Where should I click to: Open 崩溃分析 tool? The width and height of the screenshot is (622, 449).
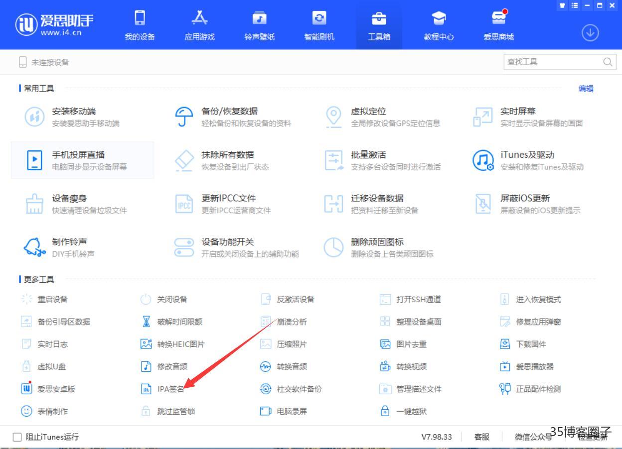[284, 322]
